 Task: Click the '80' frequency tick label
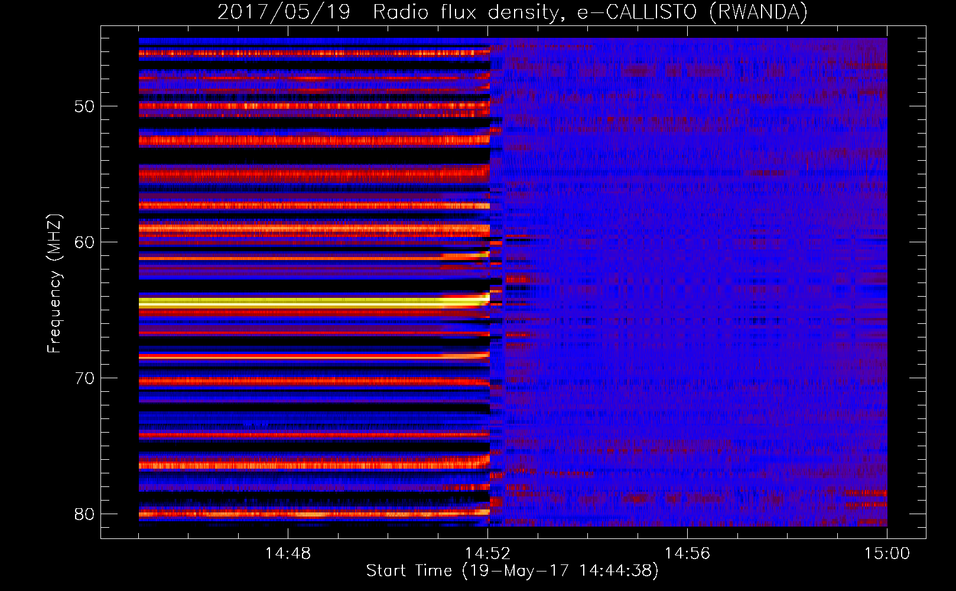[x=84, y=514]
